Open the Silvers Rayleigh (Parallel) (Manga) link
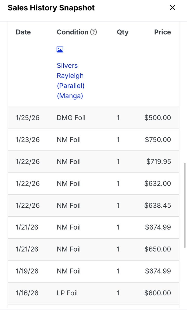Image resolution: width=187 pixels, height=312 pixels. point(70,81)
